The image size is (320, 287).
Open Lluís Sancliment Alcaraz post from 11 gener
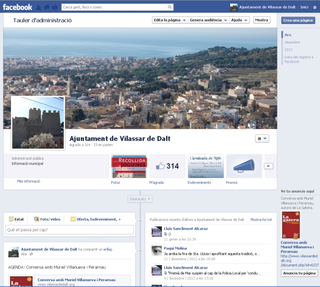186,229
